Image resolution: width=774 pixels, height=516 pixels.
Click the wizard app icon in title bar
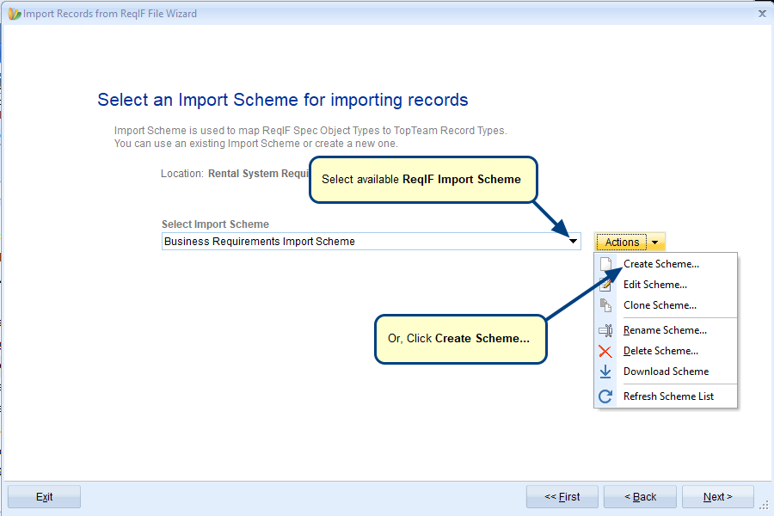(x=14, y=14)
